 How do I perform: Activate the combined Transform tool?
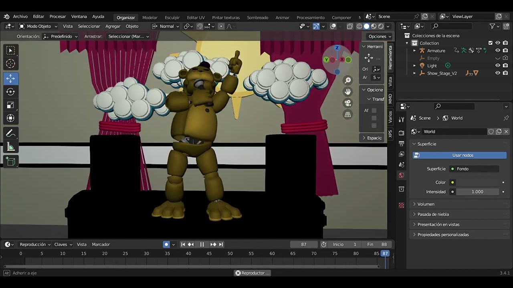click(x=10, y=118)
